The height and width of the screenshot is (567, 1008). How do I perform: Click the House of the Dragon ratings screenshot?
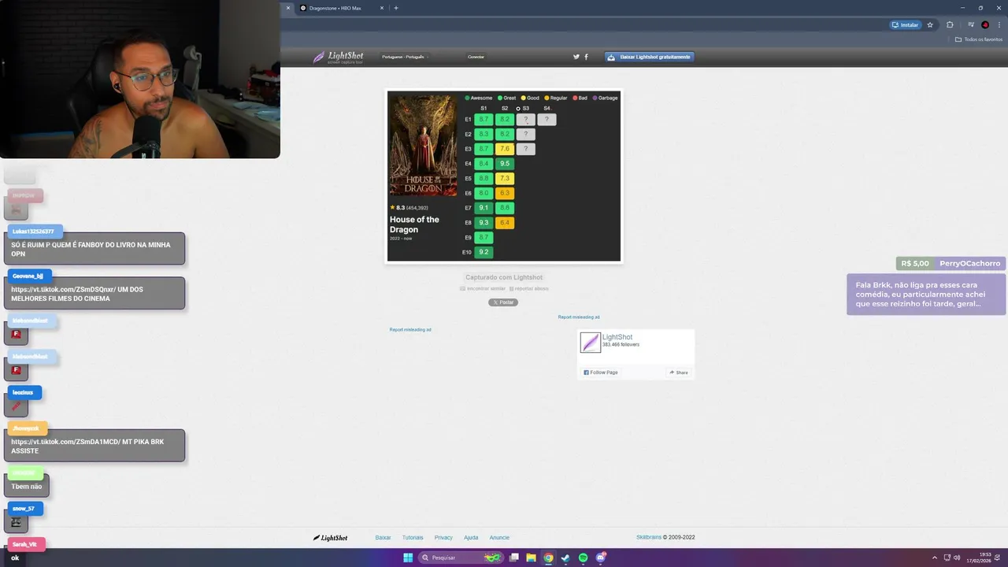click(504, 176)
